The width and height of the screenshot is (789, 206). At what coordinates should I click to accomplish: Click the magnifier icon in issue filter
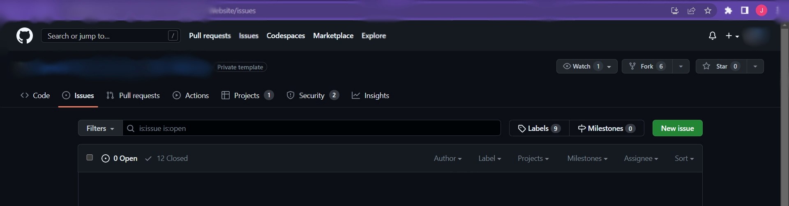(131, 128)
